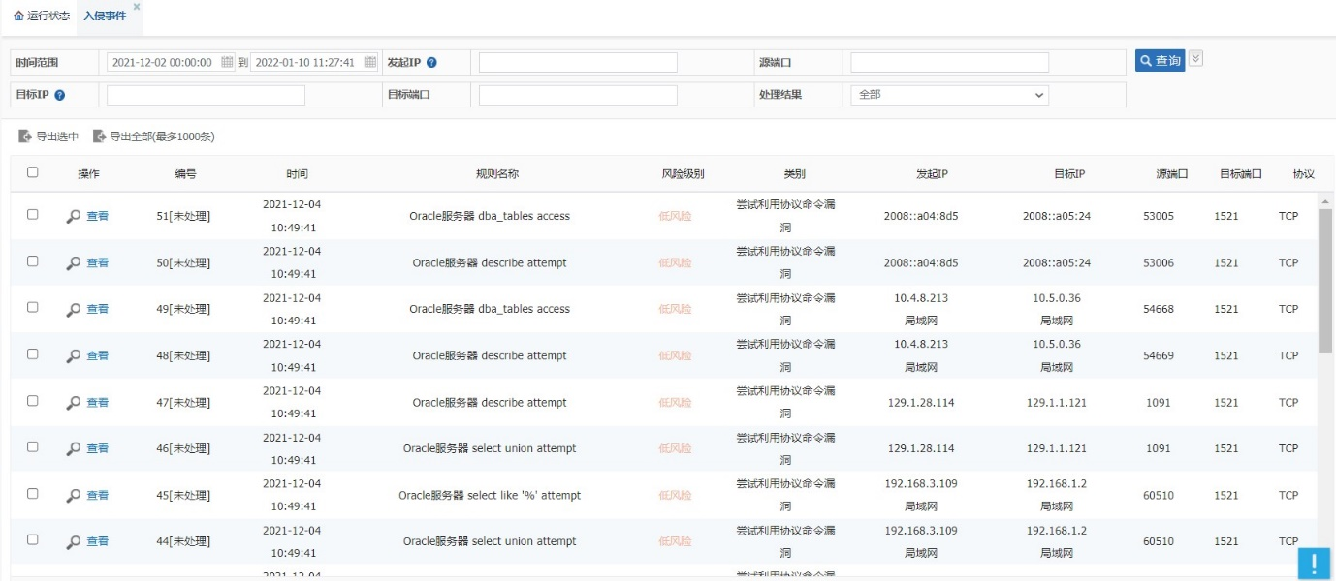The image size is (1336, 581).
Task: Close the 入侵事件 tab with its x
Action: point(137,6)
